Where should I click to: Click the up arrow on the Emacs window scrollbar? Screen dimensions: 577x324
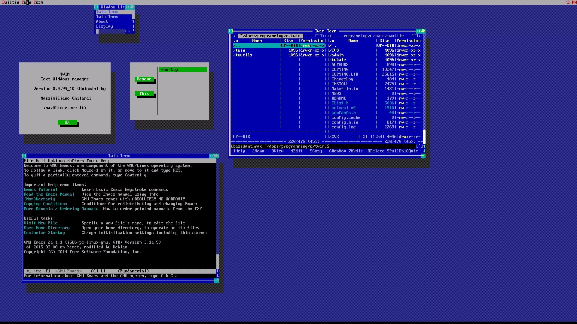[x=218, y=271]
